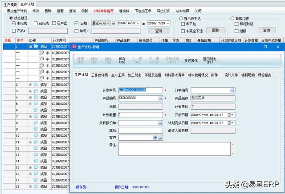The width and height of the screenshot is (285, 194).
Task: Open the 开始日期 calendar picker icon
Action: [x=230, y=115]
